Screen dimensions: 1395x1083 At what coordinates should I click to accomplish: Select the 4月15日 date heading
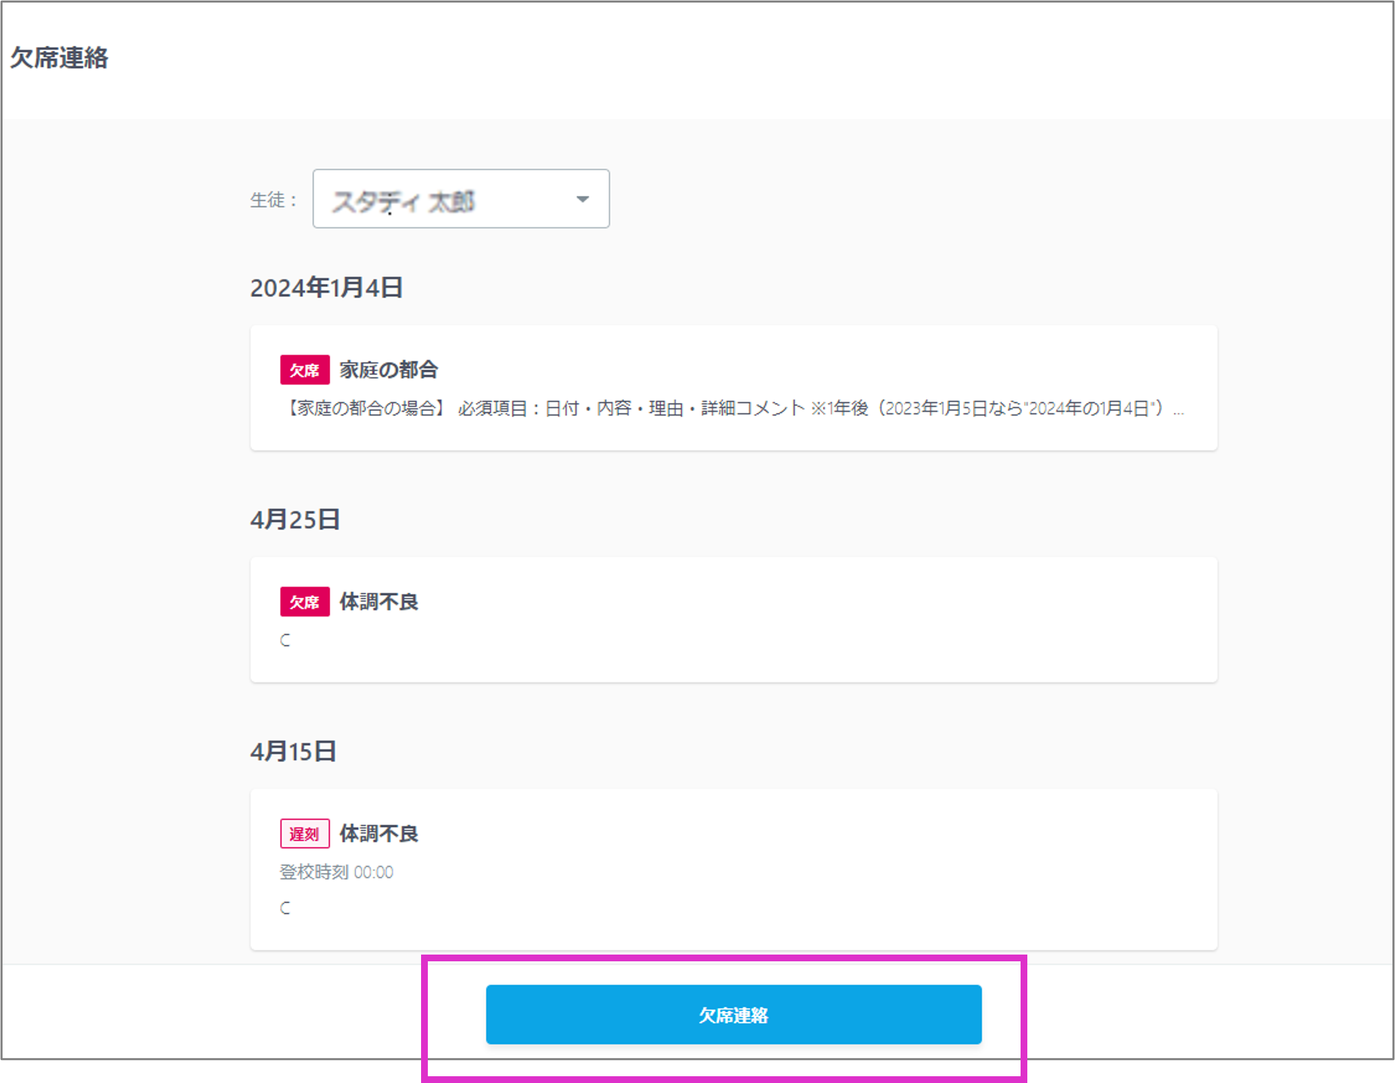click(x=293, y=750)
